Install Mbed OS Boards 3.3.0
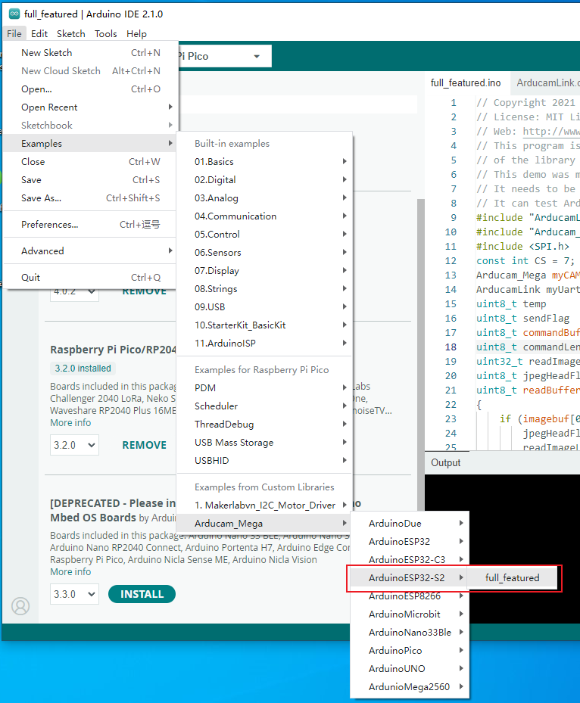Image resolution: width=580 pixels, height=703 pixels. tap(142, 594)
